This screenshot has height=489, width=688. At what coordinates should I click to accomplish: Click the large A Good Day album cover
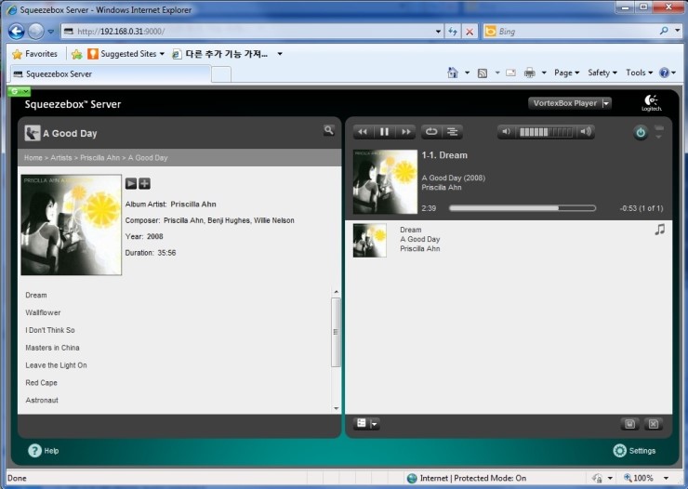(71, 225)
